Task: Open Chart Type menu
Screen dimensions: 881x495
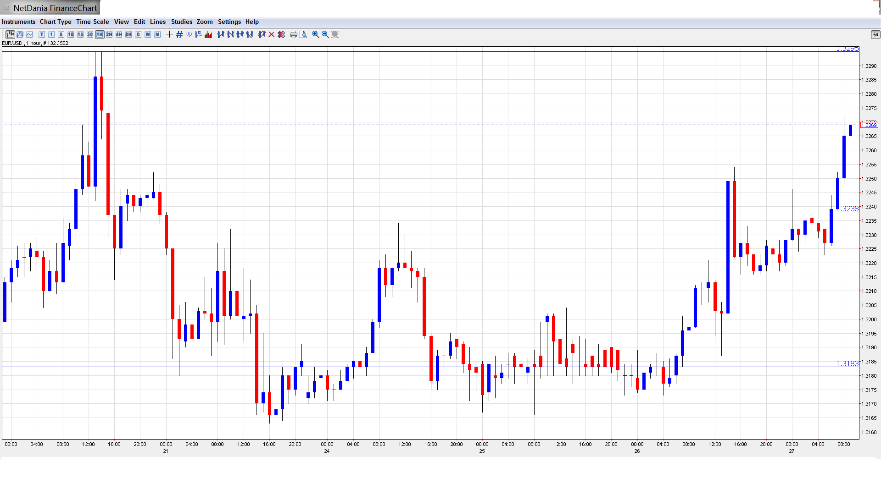Action: [x=56, y=22]
